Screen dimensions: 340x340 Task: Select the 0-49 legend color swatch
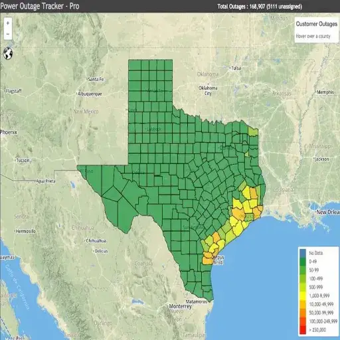[x=303, y=262]
